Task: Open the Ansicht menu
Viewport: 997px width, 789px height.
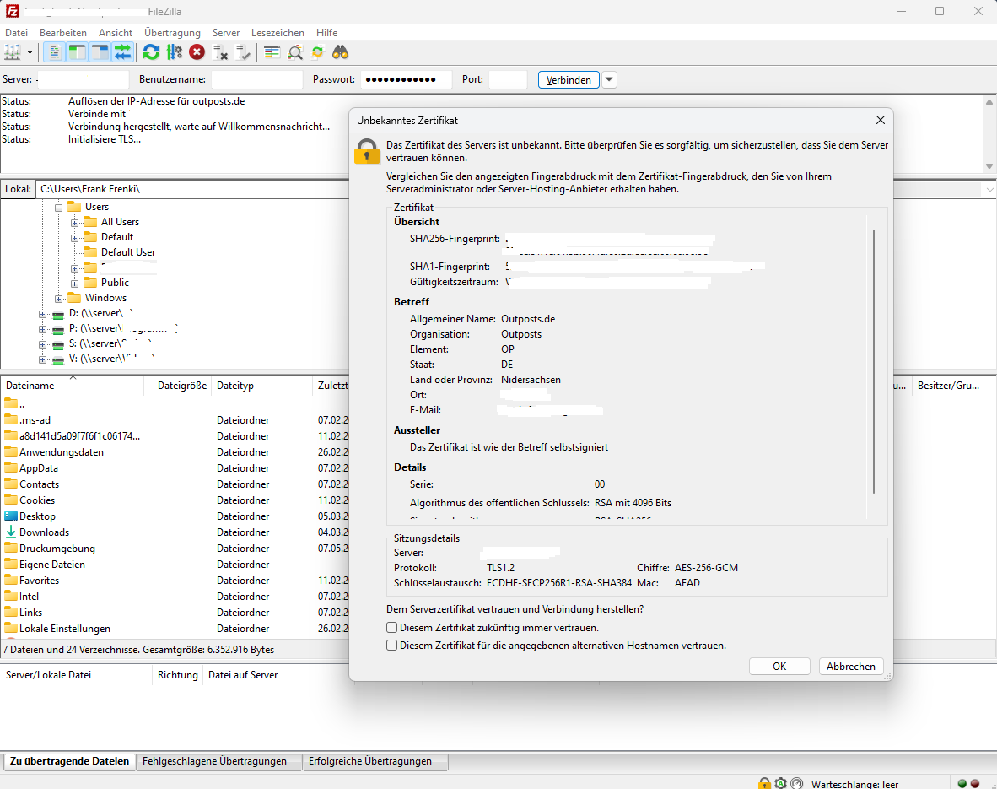Action: pos(116,32)
